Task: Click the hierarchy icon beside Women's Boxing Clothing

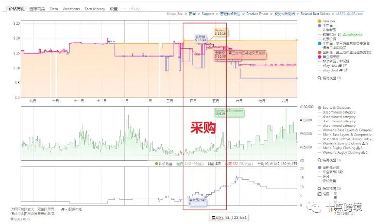Action: (x=364, y=143)
